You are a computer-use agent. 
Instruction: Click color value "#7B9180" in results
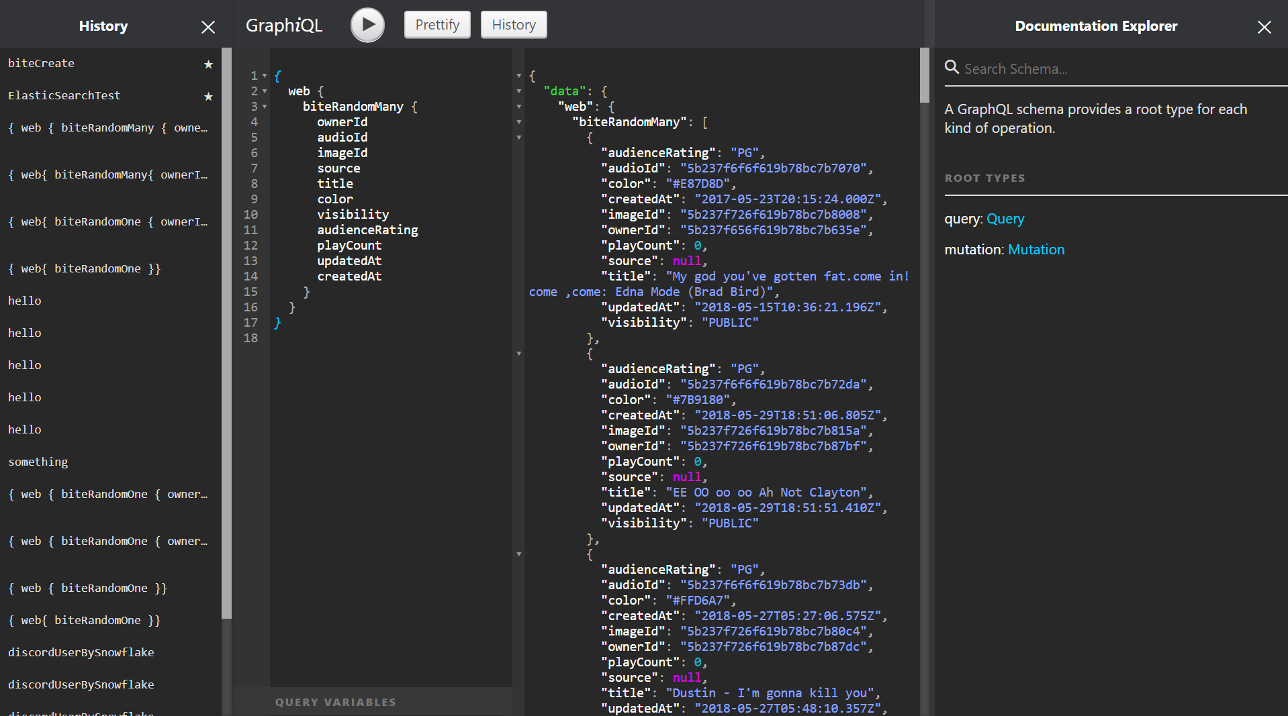[698, 400]
